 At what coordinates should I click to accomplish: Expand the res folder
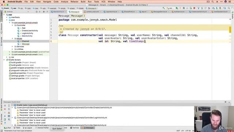7,57
